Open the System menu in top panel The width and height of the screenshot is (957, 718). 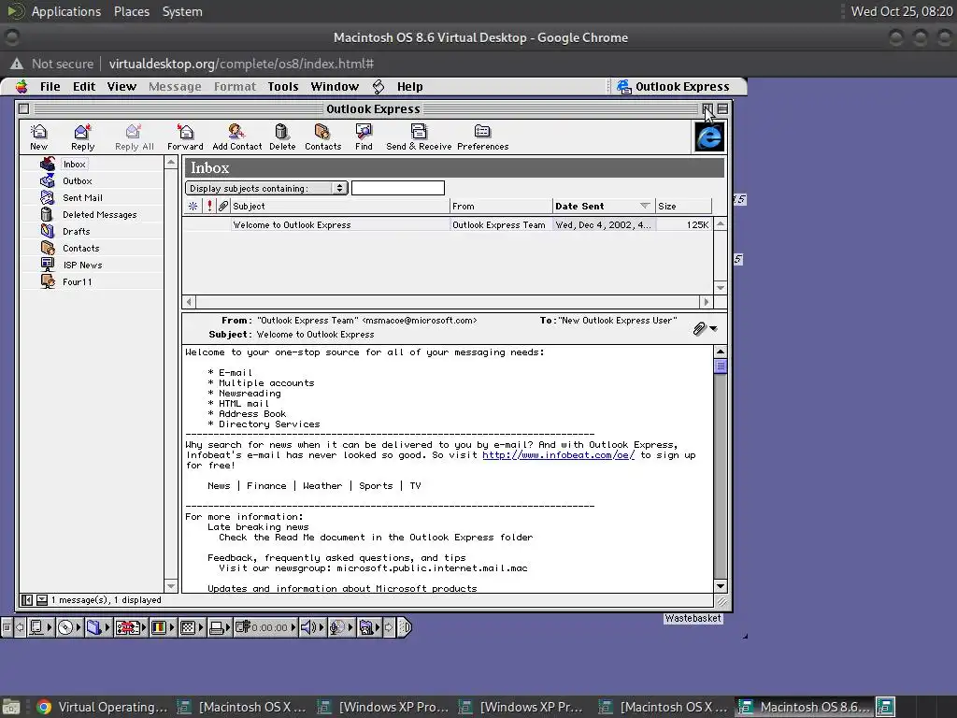(182, 11)
